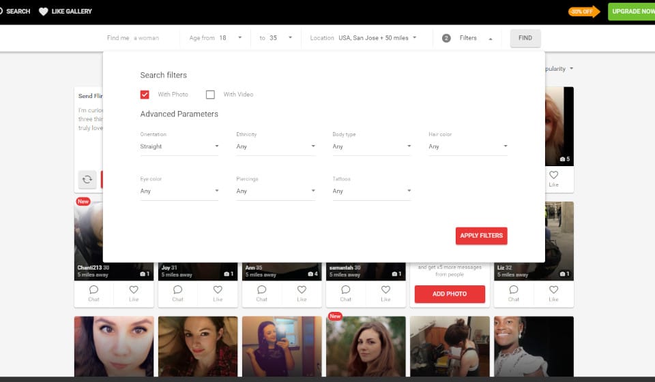Like Joy's profile with the heart icon
The height and width of the screenshot is (382, 655).
click(218, 289)
